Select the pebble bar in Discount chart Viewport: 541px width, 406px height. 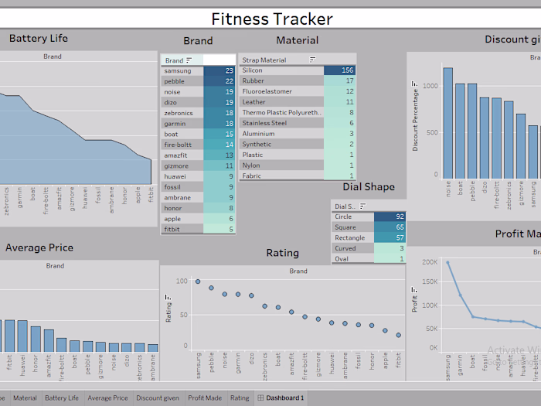[x=472, y=131]
